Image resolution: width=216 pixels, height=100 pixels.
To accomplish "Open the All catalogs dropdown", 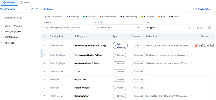I will (118, 28).
